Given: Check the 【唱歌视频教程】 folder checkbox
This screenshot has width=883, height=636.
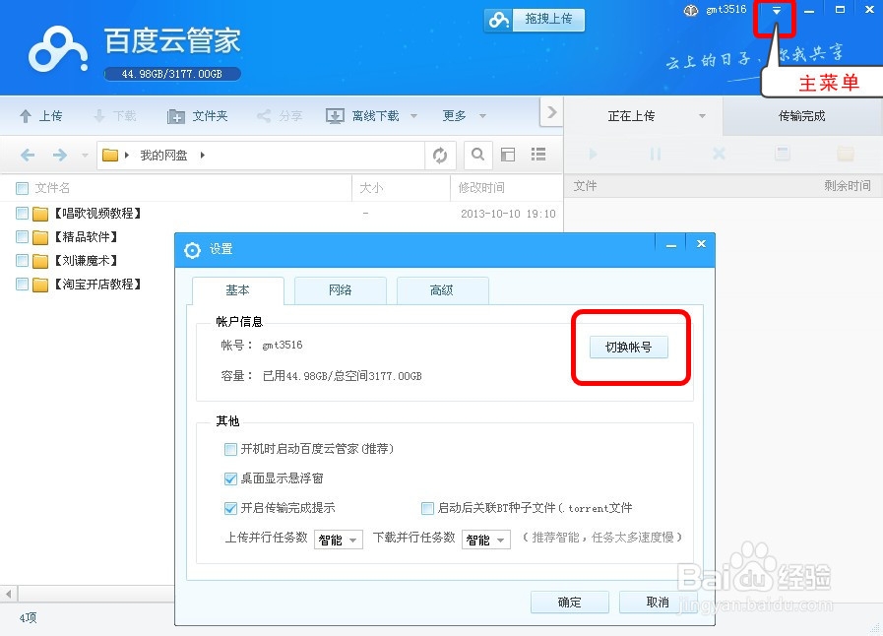Looking at the screenshot, I should 22,213.
